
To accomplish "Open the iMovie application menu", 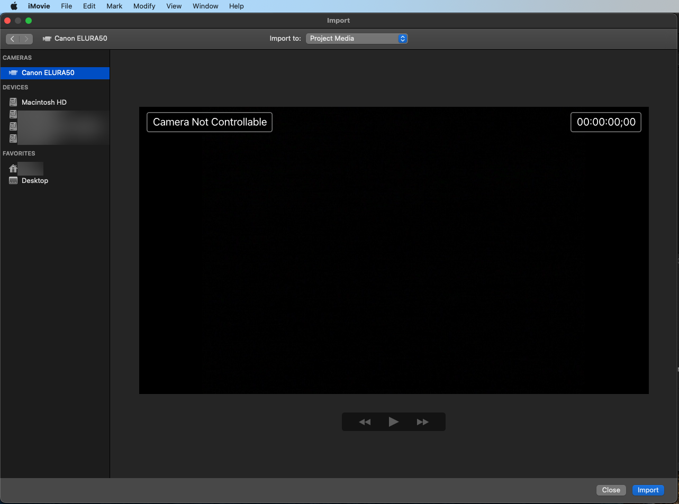I will click(x=39, y=6).
